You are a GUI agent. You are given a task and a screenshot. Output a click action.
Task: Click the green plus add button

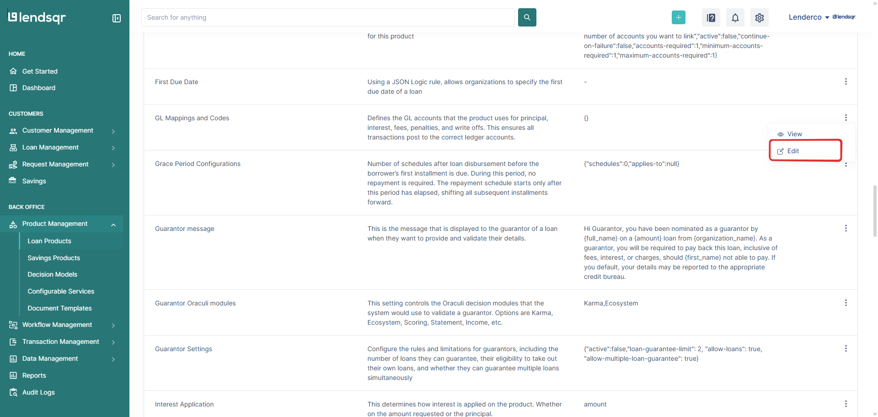pyautogui.click(x=678, y=17)
